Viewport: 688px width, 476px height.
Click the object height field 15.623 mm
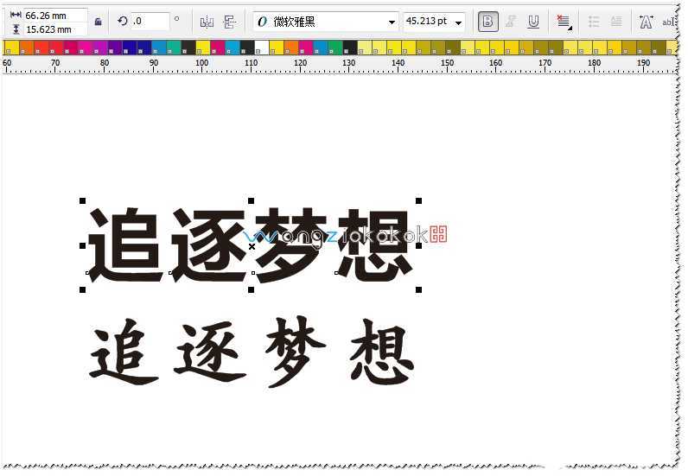[54, 29]
